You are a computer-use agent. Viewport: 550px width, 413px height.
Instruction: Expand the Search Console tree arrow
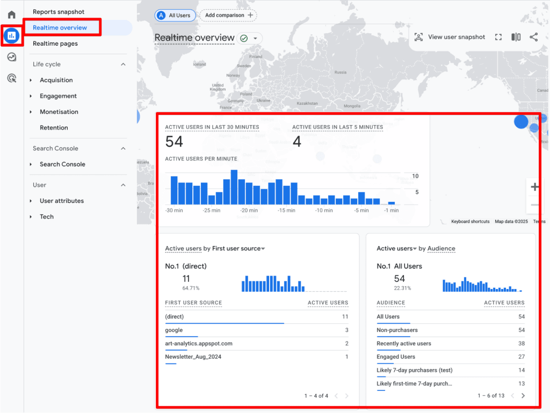pyautogui.click(x=31, y=164)
